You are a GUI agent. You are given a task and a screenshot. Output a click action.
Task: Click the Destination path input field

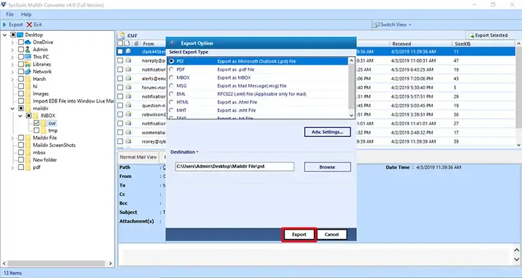235,166
